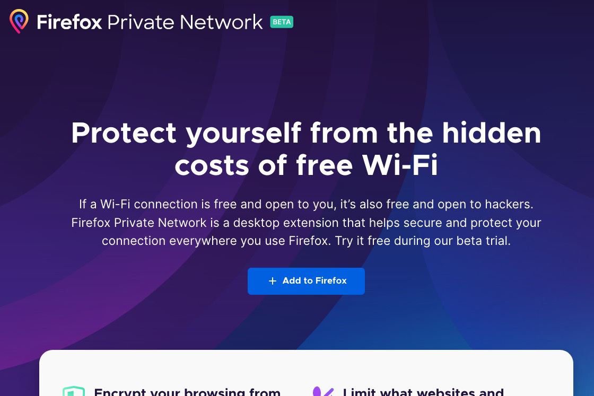Click the bold Firefox wordmark in header

[69, 22]
